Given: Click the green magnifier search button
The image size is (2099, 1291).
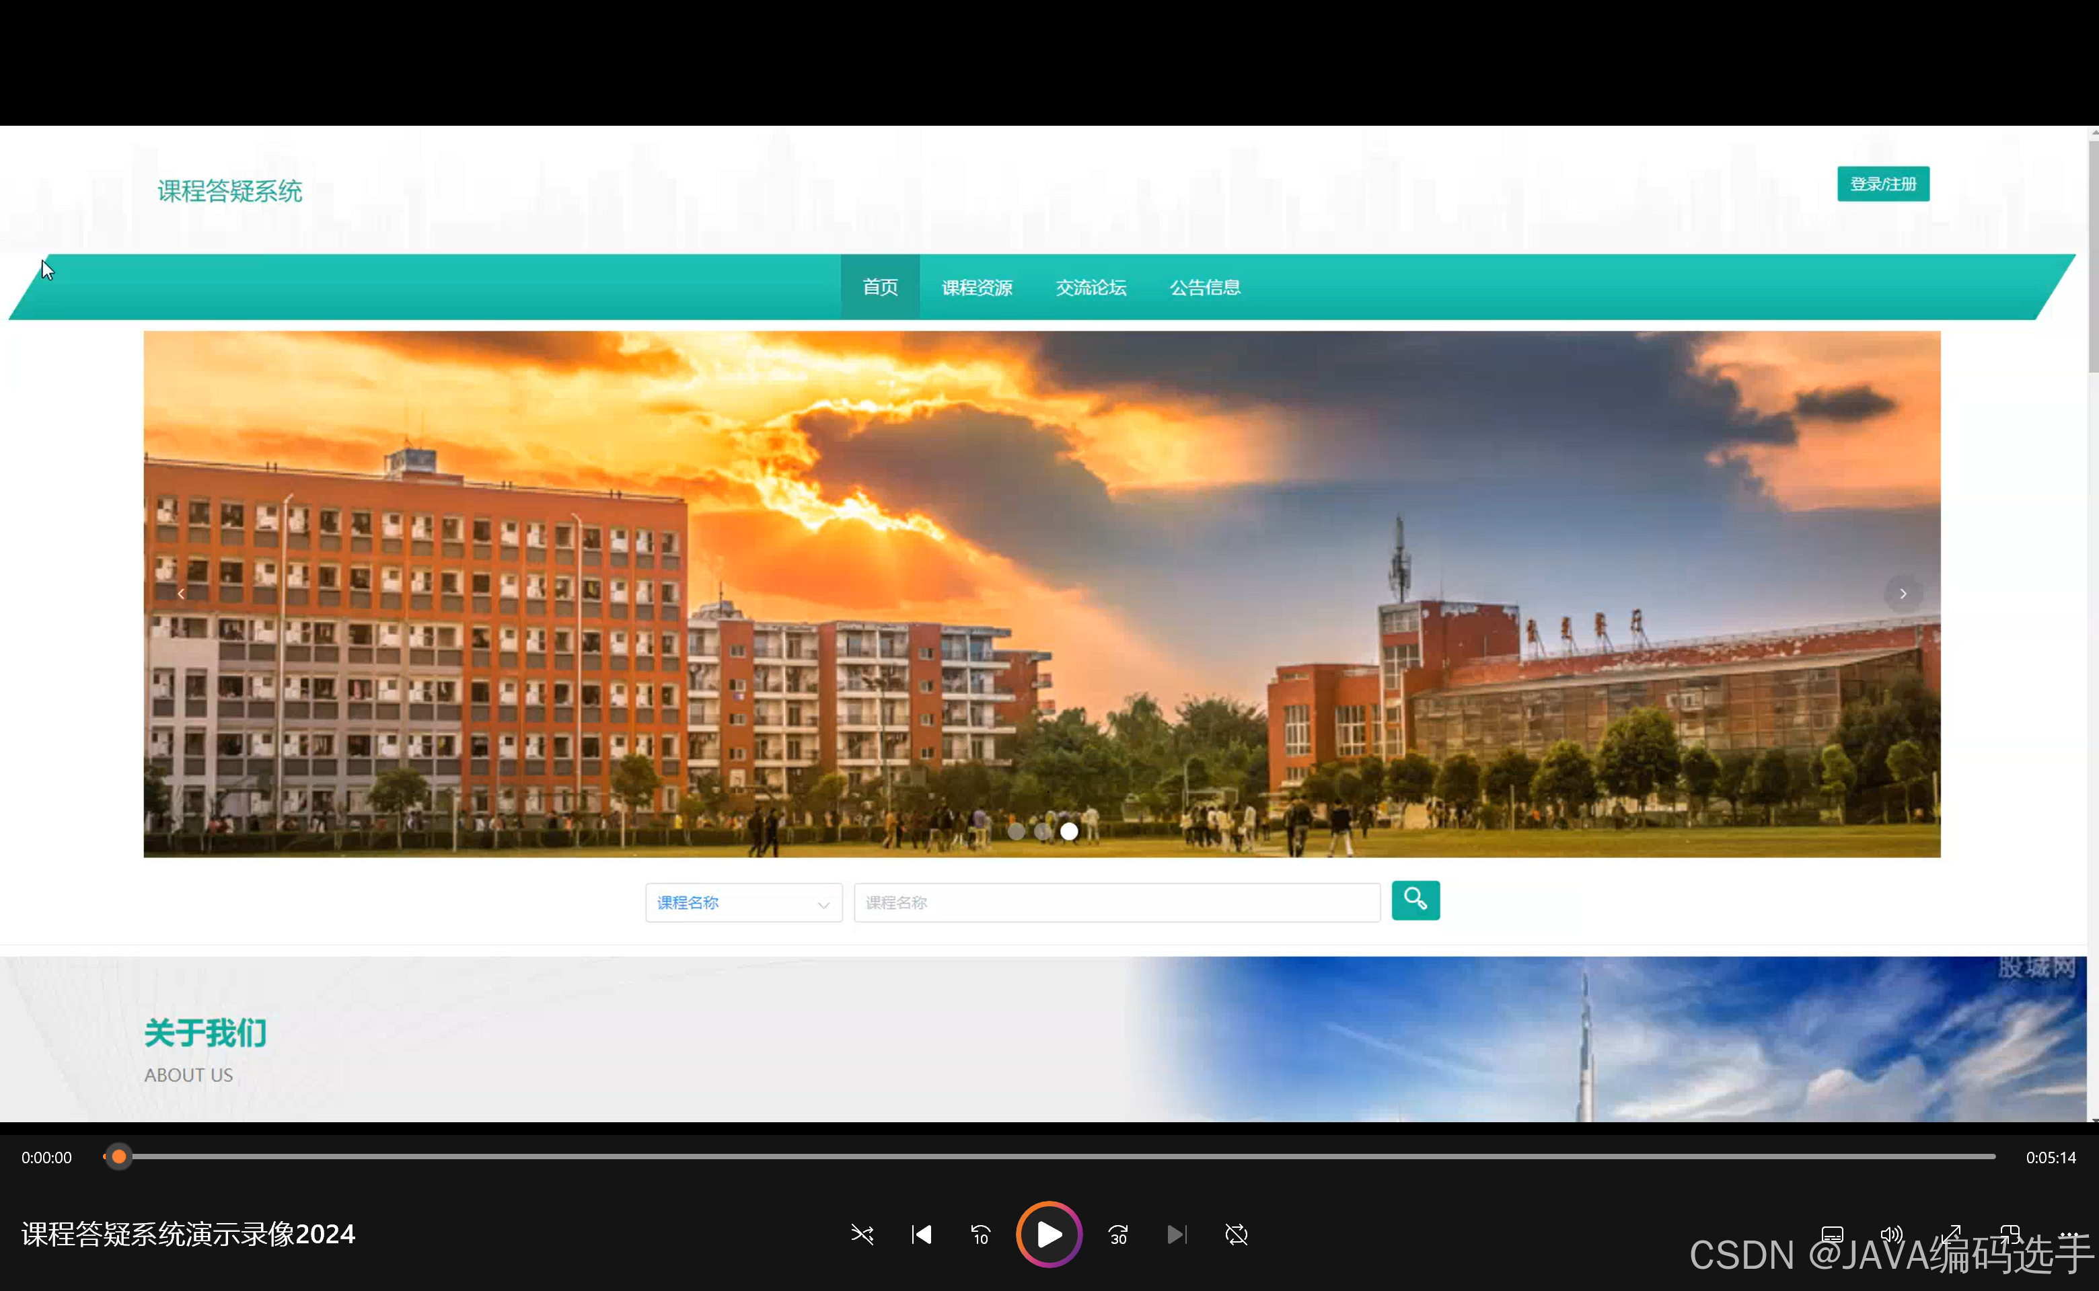Looking at the screenshot, I should 1415,900.
